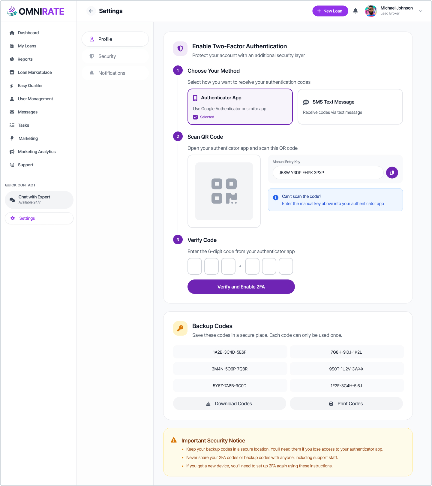Click the Marketing lightning bolt icon
432x486 pixels.
[x=12, y=138]
